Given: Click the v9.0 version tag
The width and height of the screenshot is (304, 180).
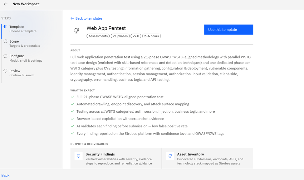Looking at the screenshot, I should pos(136,36).
